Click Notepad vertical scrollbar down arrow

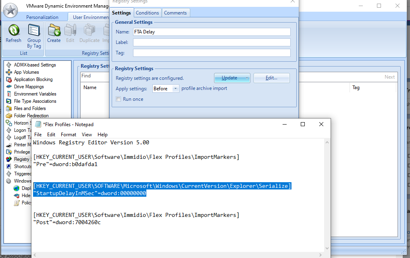(x=327, y=248)
